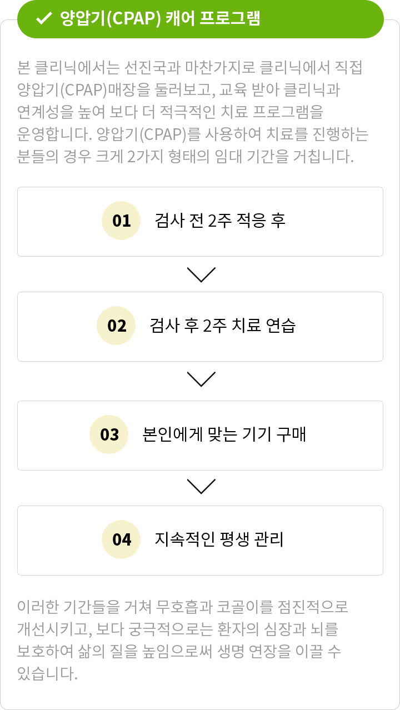
Task: Click the '양압기(CPAP)매장을 둘러보고' text line
Action: pos(179,90)
